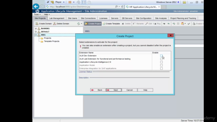Click Create Template toolbar button

coord(112,24)
